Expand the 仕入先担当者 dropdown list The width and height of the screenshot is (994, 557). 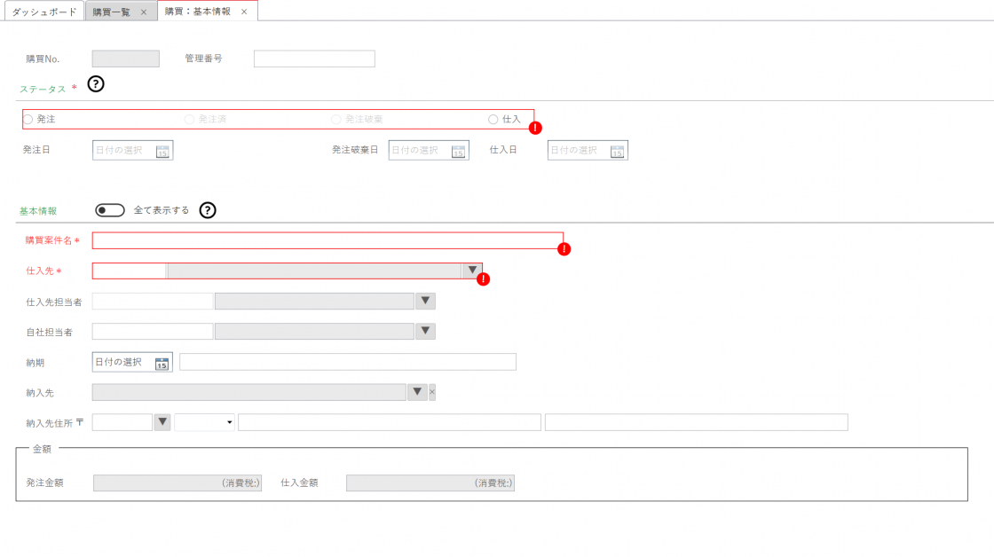(x=425, y=302)
